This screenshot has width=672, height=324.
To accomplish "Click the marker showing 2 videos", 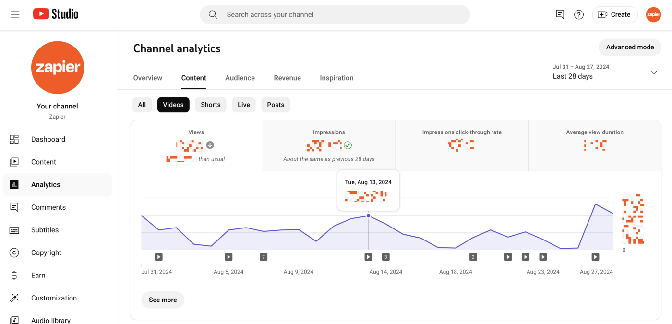I will [x=473, y=257].
